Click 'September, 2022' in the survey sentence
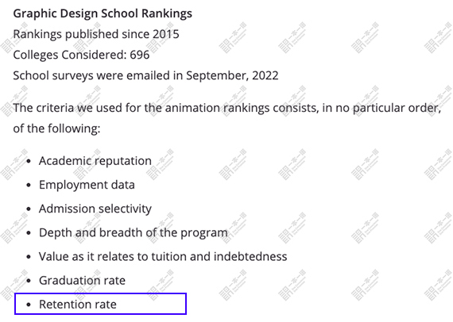Screen dimensions: 453x322 (232, 76)
